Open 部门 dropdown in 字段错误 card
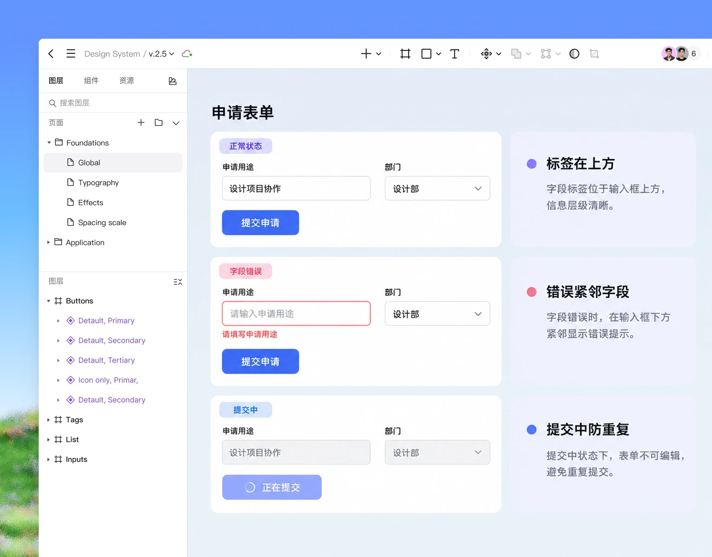The width and height of the screenshot is (712, 557). point(438,314)
